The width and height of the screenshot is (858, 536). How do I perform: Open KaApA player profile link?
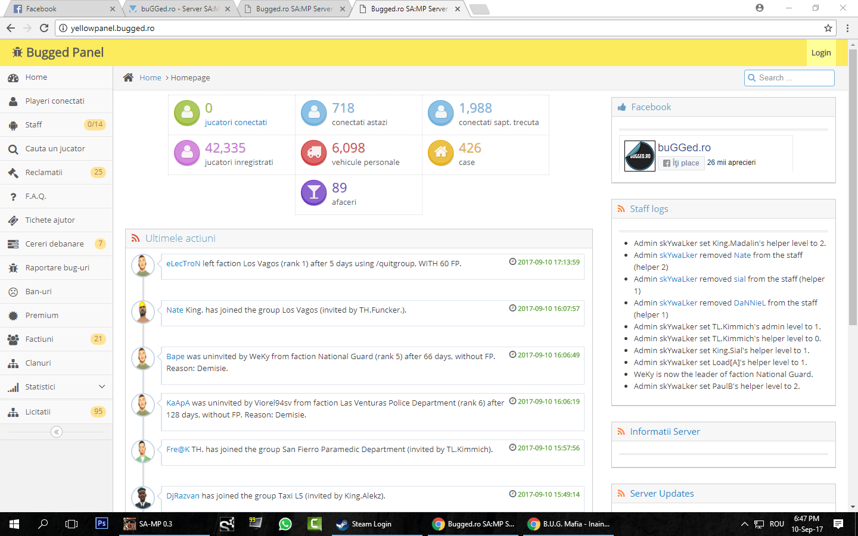point(178,403)
